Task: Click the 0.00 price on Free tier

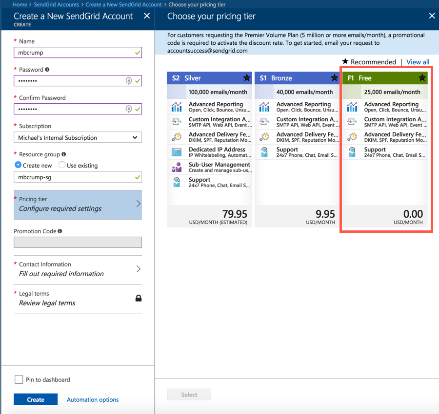Action: pyautogui.click(x=413, y=214)
